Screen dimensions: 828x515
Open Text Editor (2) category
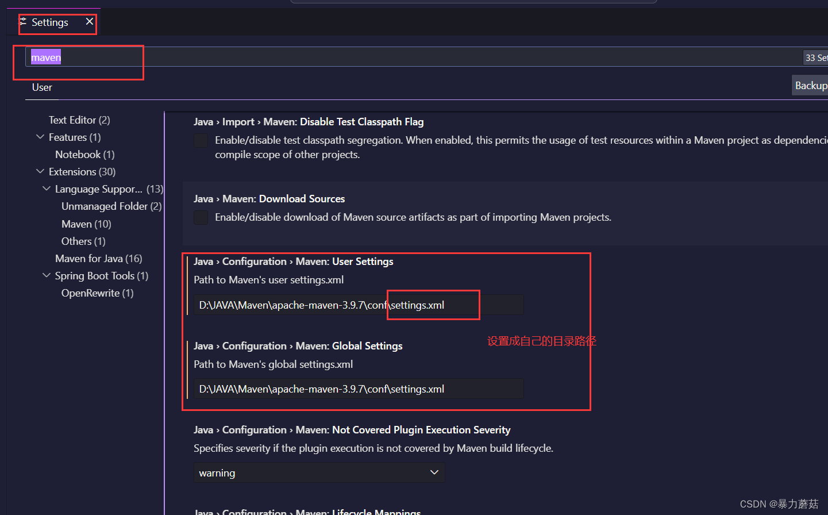(79, 120)
